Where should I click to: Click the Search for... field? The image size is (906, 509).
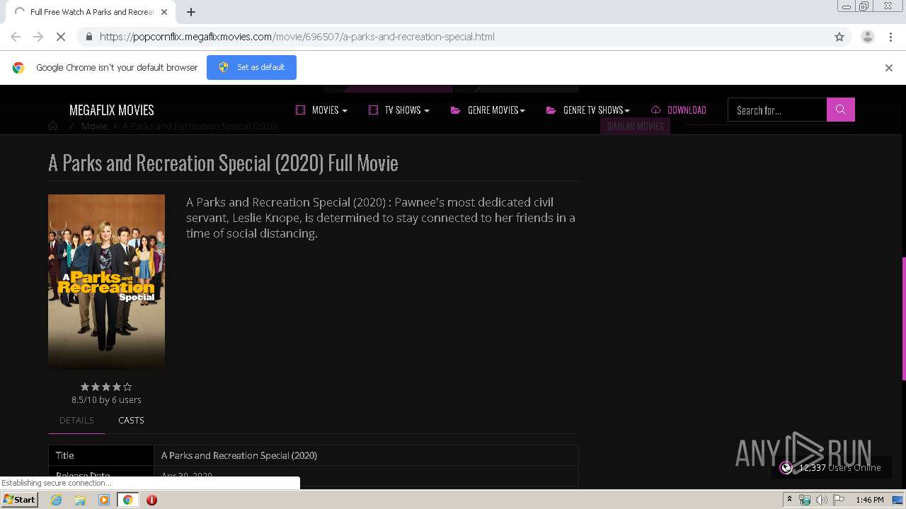tap(777, 110)
